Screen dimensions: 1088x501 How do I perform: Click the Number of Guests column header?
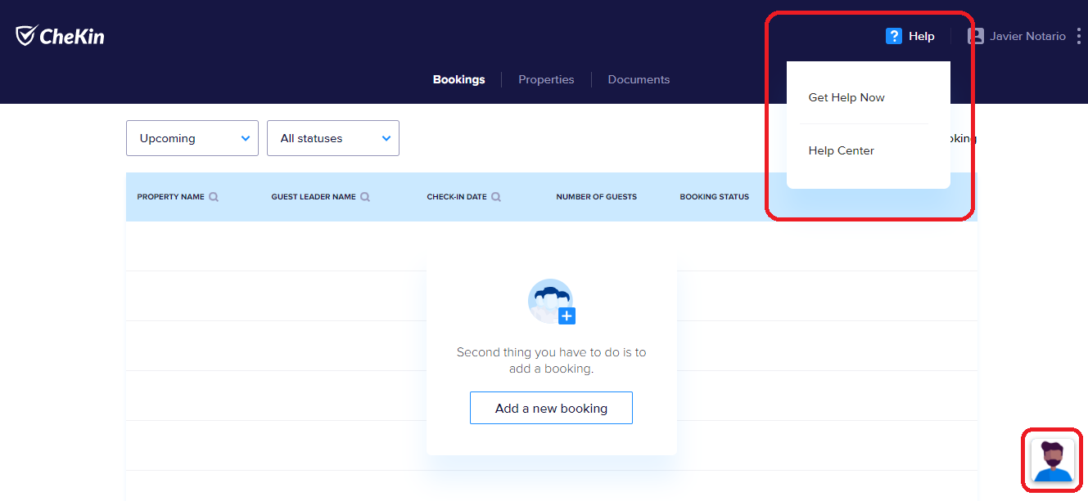coord(596,197)
